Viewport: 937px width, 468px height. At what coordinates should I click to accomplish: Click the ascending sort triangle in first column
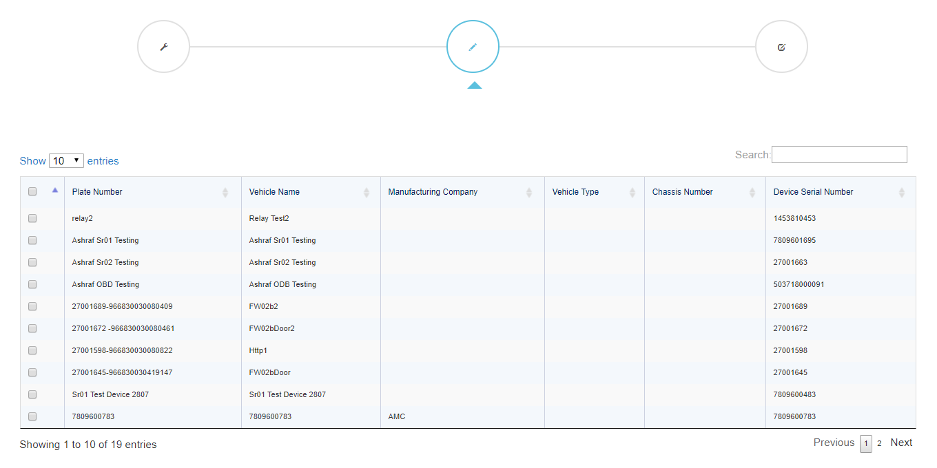[x=55, y=190]
